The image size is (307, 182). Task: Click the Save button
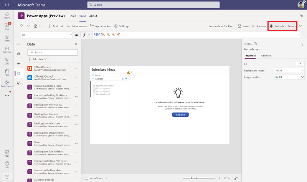pyautogui.click(x=243, y=26)
